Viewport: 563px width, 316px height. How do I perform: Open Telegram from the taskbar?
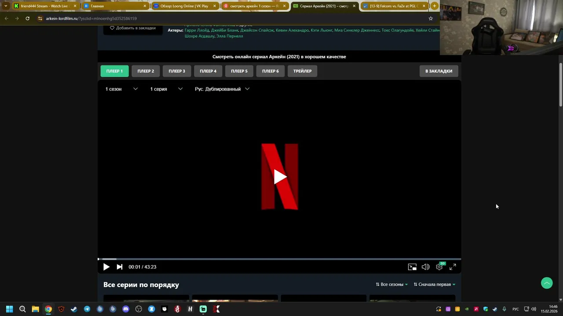[87, 309]
